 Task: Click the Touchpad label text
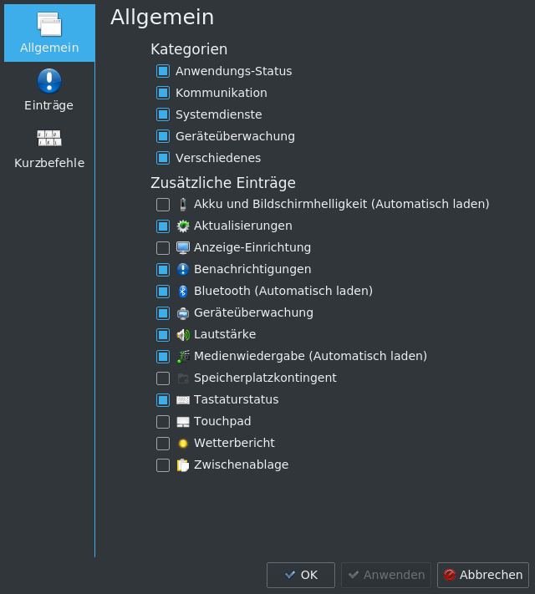(x=222, y=421)
